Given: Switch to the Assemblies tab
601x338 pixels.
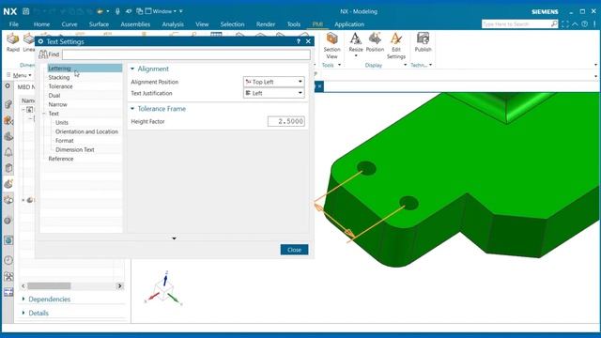Looking at the screenshot, I should pos(135,24).
